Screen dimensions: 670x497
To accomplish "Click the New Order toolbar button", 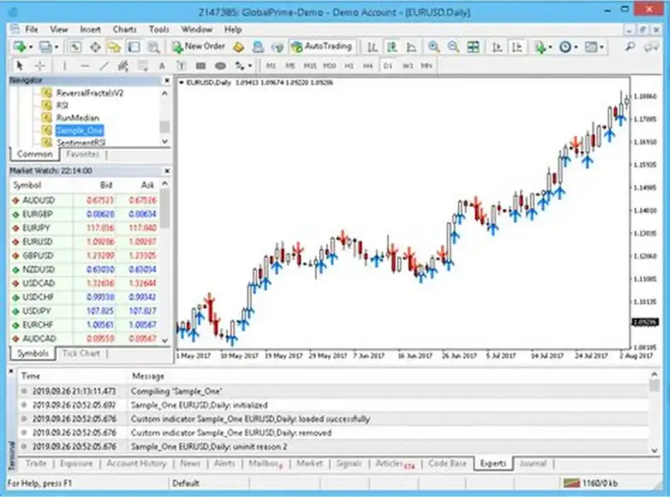I will [x=197, y=46].
